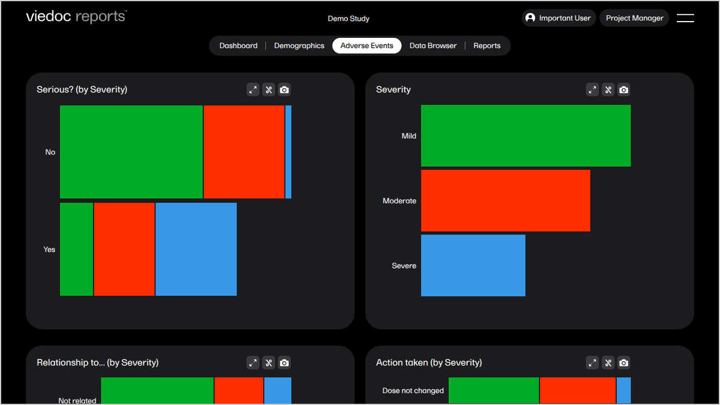Open tools icon on Action taken chart
Image resolution: width=720 pixels, height=405 pixels.
pos(608,363)
